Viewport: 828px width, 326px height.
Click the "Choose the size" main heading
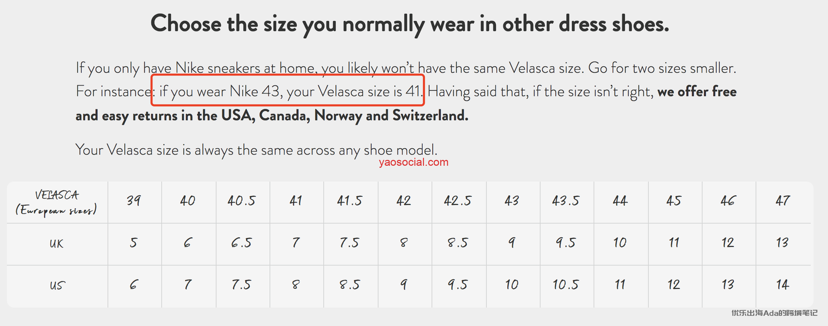pyautogui.click(x=409, y=24)
